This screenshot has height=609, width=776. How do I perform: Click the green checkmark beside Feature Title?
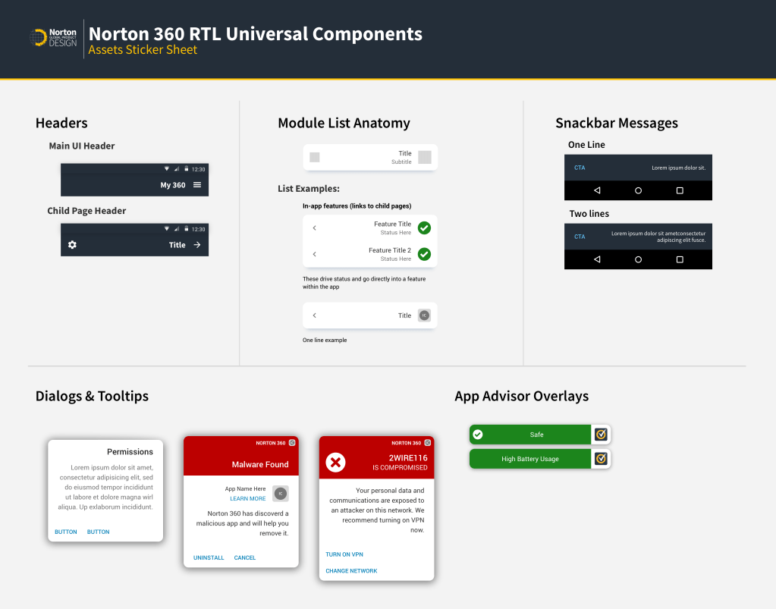point(424,228)
